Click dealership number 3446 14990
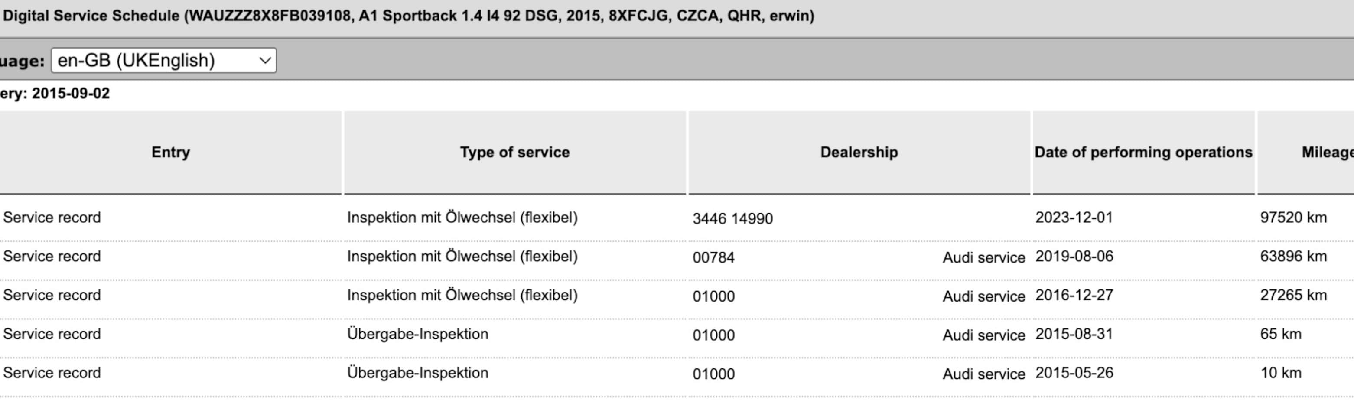 732,218
